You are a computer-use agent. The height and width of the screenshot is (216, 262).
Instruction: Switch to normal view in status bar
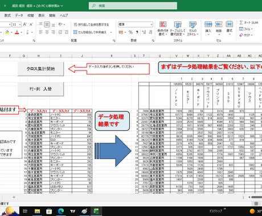click(x=256, y=203)
